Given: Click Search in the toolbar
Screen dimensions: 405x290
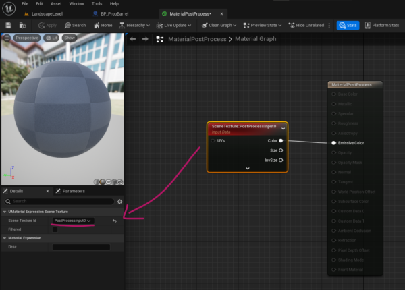Looking at the screenshot, I should pyautogui.click(x=74, y=25).
